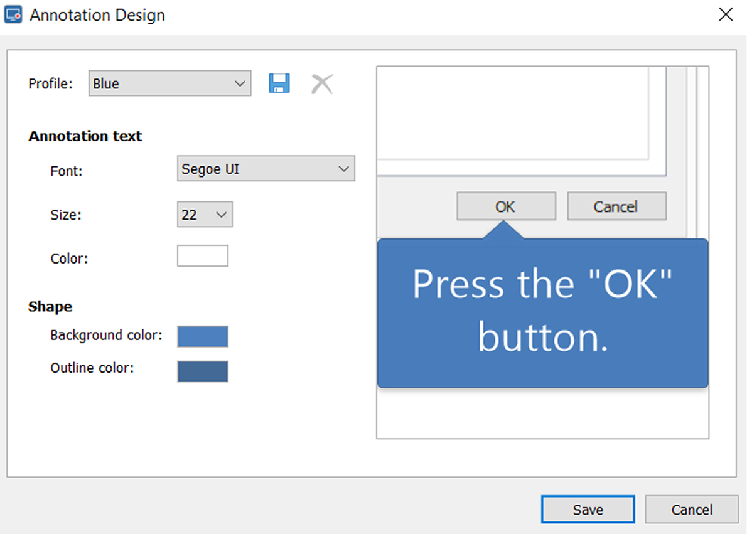Click the 'Shape' section heading
747x534 pixels.
pyautogui.click(x=50, y=307)
